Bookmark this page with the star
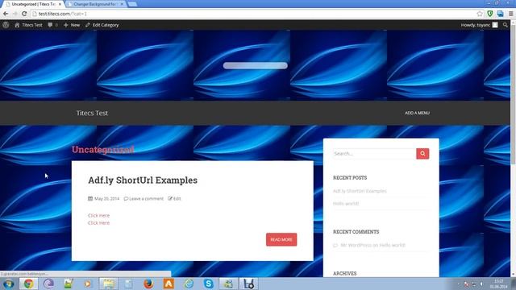Screen dimensions: 516x290 (480, 14)
